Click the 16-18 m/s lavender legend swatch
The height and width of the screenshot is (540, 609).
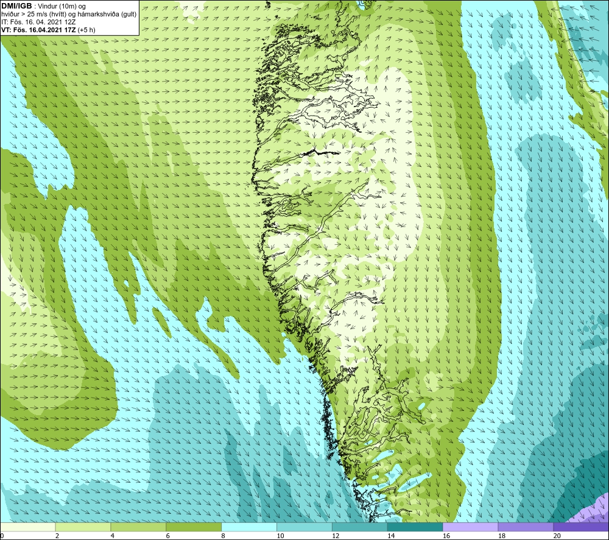pyautogui.click(x=470, y=527)
